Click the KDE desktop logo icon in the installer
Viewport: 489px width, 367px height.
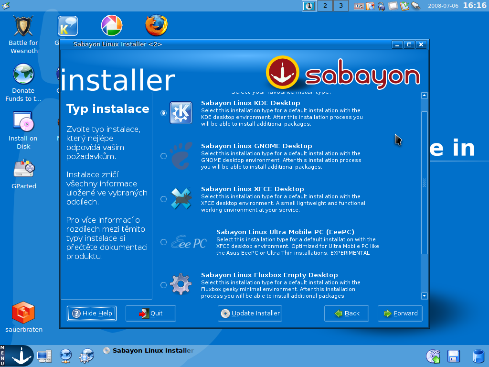coord(181,113)
